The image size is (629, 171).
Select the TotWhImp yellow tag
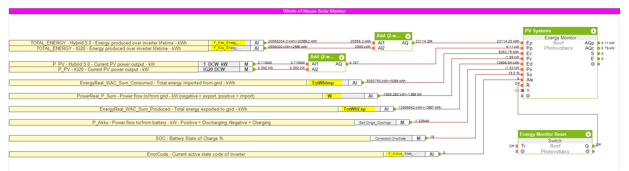click(325, 83)
